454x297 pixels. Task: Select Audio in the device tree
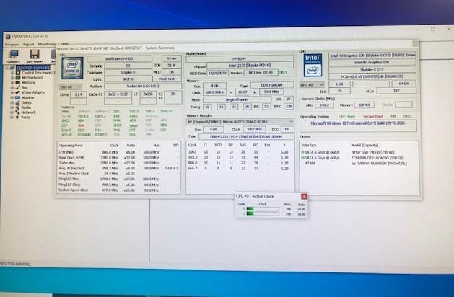point(26,107)
